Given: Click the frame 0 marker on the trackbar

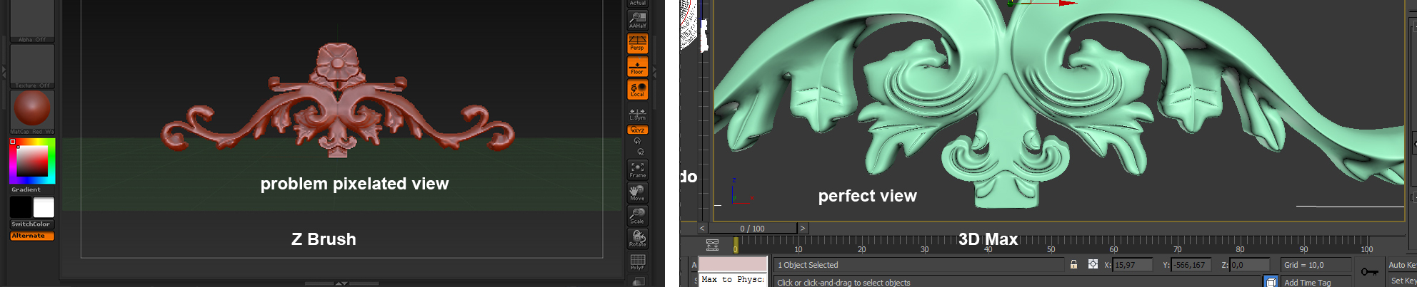Looking at the screenshot, I should click(736, 245).
